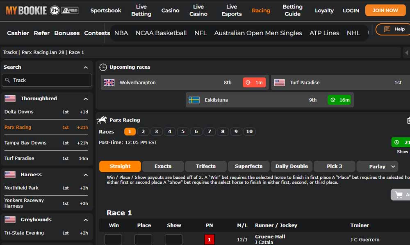Screen dimensions: 410x245
Task: Open the Racing section in the navigation
Action: [261, 11]
